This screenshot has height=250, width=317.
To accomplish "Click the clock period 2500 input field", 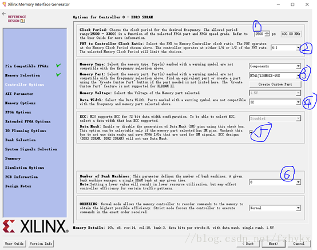I will click(x=260, y=34).
